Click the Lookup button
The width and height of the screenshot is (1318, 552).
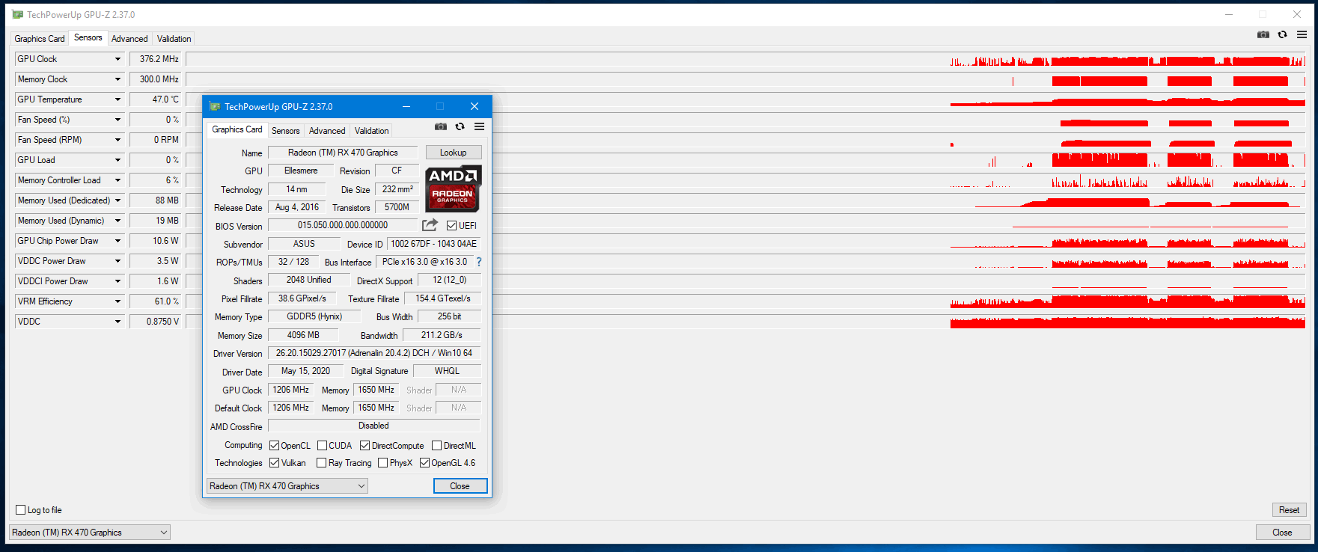454,153
